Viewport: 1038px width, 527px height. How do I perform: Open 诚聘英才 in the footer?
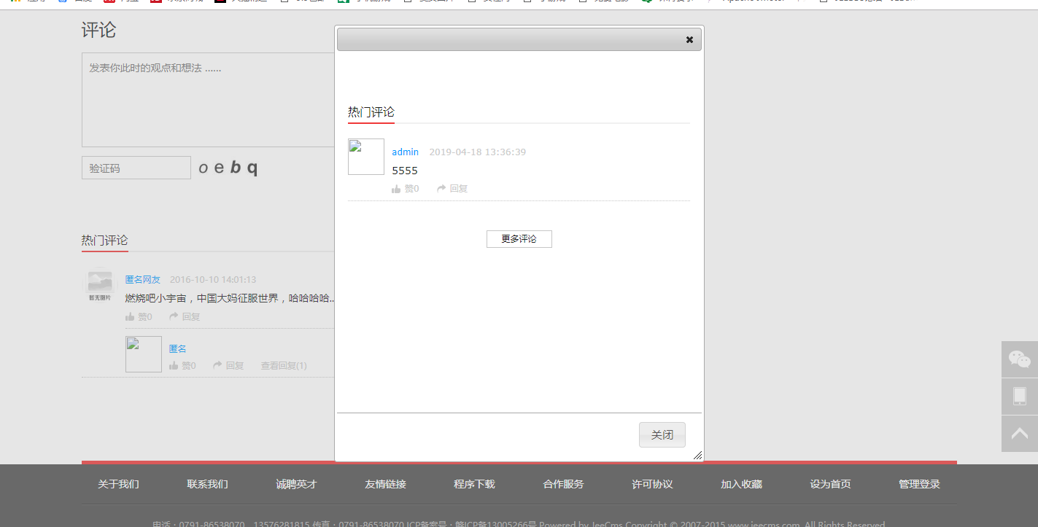click(x=297, y=484)
